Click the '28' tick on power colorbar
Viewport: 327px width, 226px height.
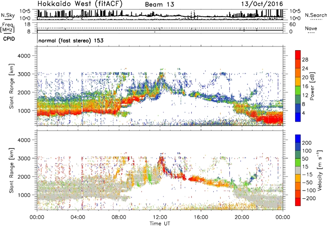305,60
